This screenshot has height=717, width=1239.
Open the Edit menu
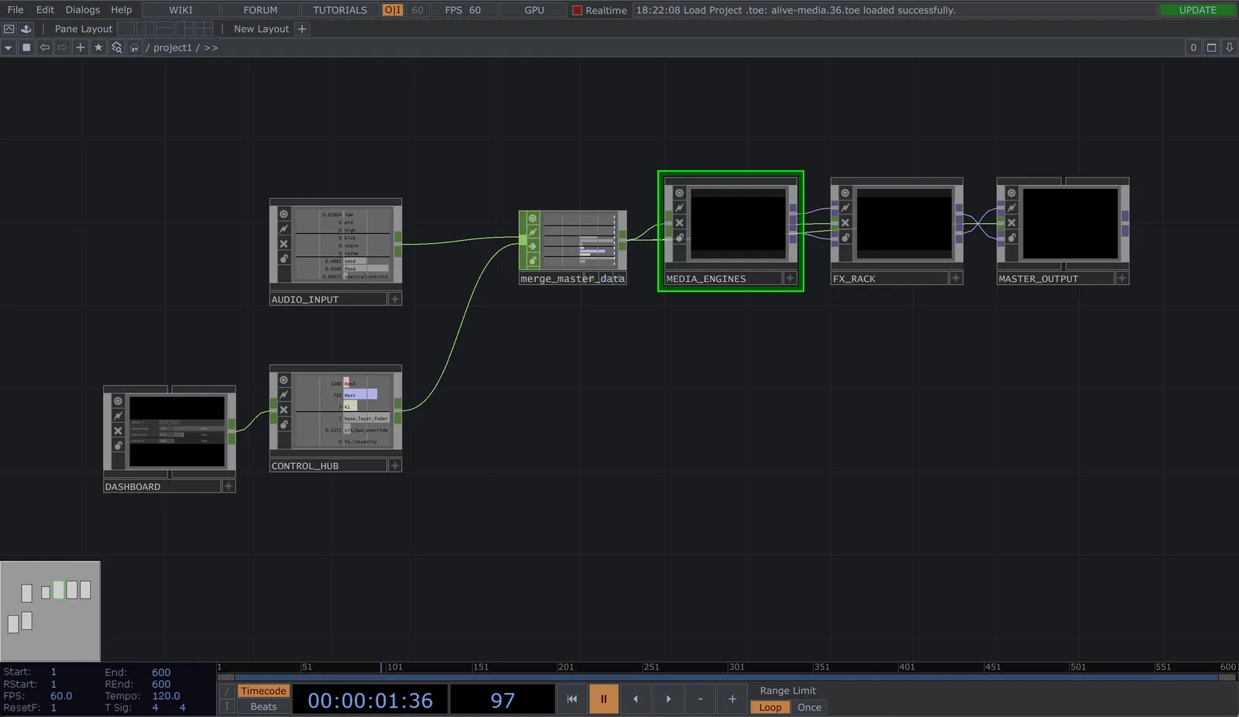pyautogui.click(x=45, y=10)
